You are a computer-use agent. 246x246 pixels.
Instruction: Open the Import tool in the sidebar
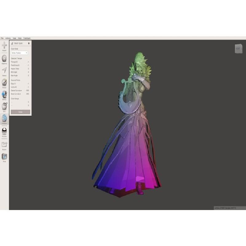pos(4,46)
